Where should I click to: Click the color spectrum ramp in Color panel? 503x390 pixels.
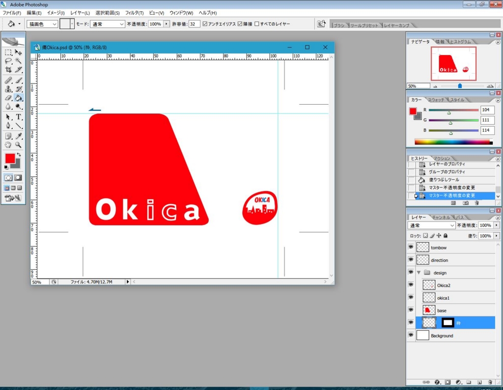tap(453, 142)
